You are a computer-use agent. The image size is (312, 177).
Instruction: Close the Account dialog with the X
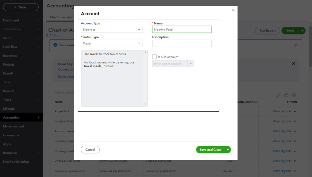click(x=233, y=10)
